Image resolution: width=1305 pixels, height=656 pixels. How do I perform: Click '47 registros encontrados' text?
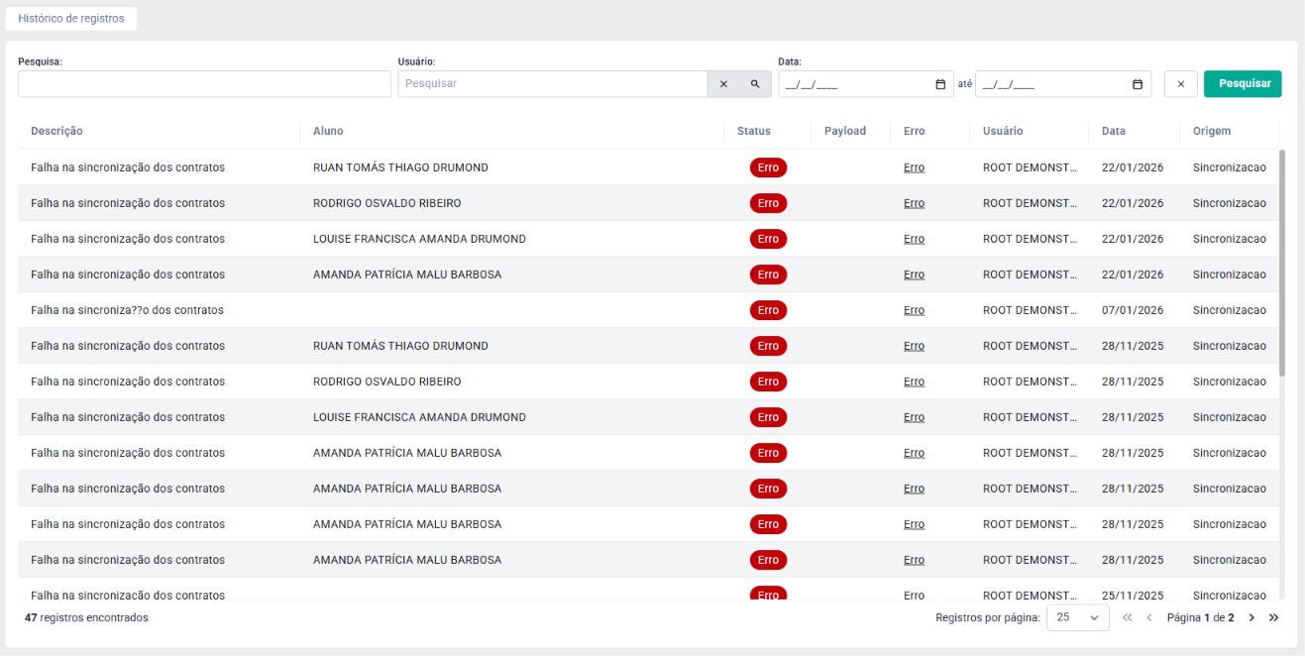(86, 617)
